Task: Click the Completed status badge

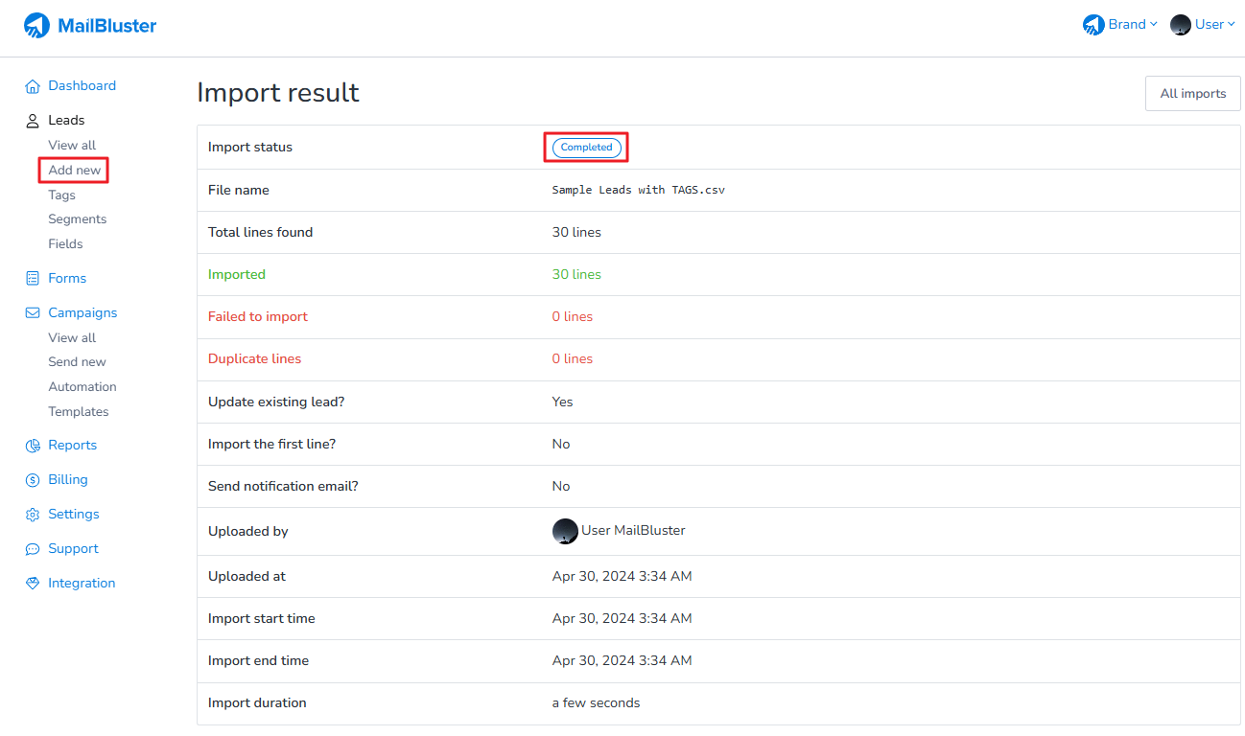Action: (x=586, y=148)
